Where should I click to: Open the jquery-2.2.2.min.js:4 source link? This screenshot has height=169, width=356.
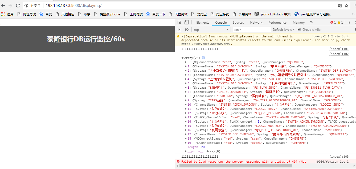(330, 36)
